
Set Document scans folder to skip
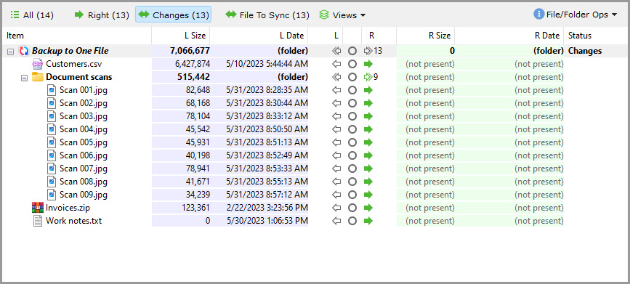[x=352, y=77]
